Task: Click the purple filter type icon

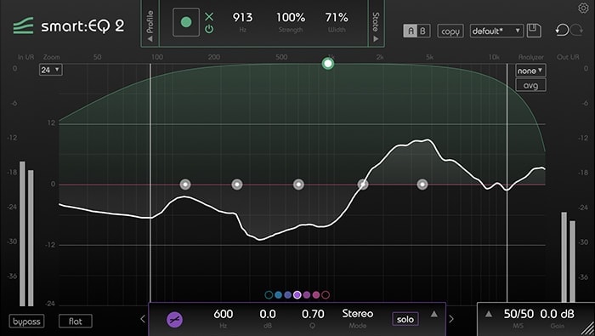Action: [x=174, y=320]
